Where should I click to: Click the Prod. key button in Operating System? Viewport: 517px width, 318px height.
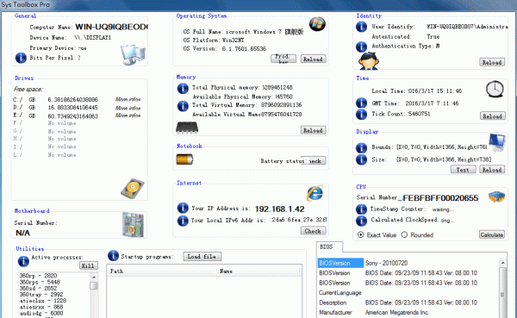283,59
